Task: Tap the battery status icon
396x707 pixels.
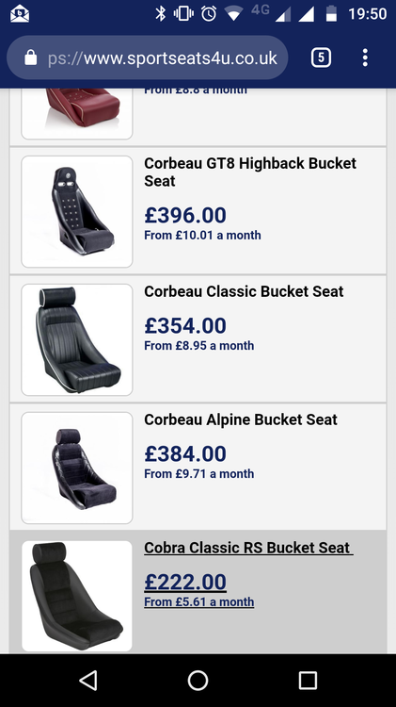Action: [331, 13]
